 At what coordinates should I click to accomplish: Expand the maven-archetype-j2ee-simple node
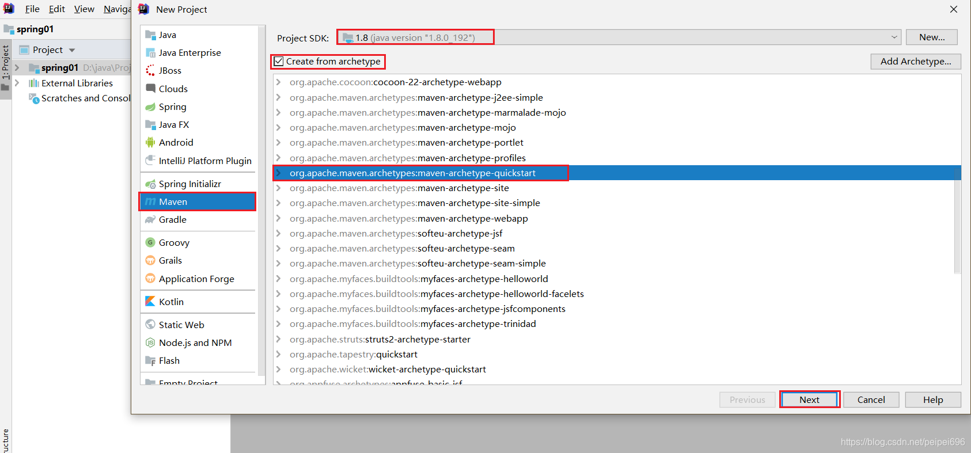[x=279, y=97]
